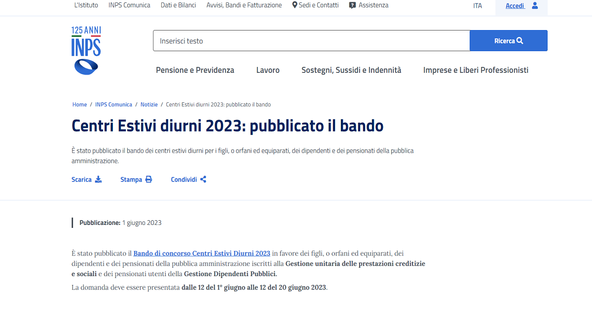This screenshot has height=312, width=592.
Task: Open L'Istituto in the top bar
Action: pyautogui.click(x=86, y=5)
